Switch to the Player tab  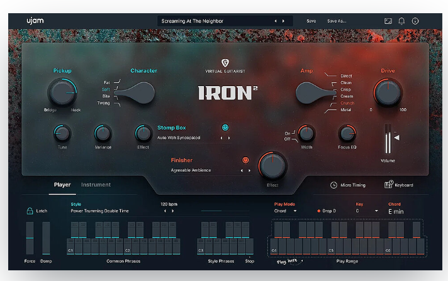(x=62, y=185)
